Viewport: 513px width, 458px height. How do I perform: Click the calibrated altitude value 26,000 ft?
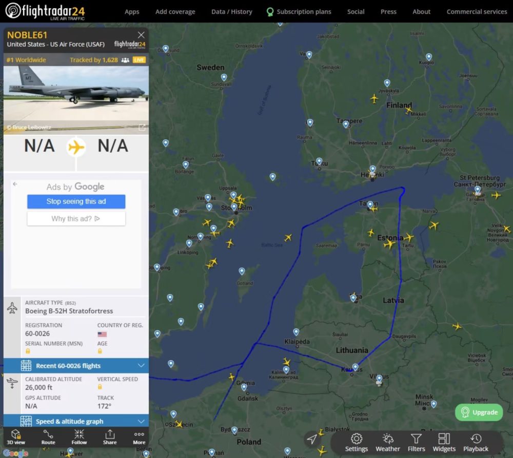pyautogui.click(x=38, y=387)
